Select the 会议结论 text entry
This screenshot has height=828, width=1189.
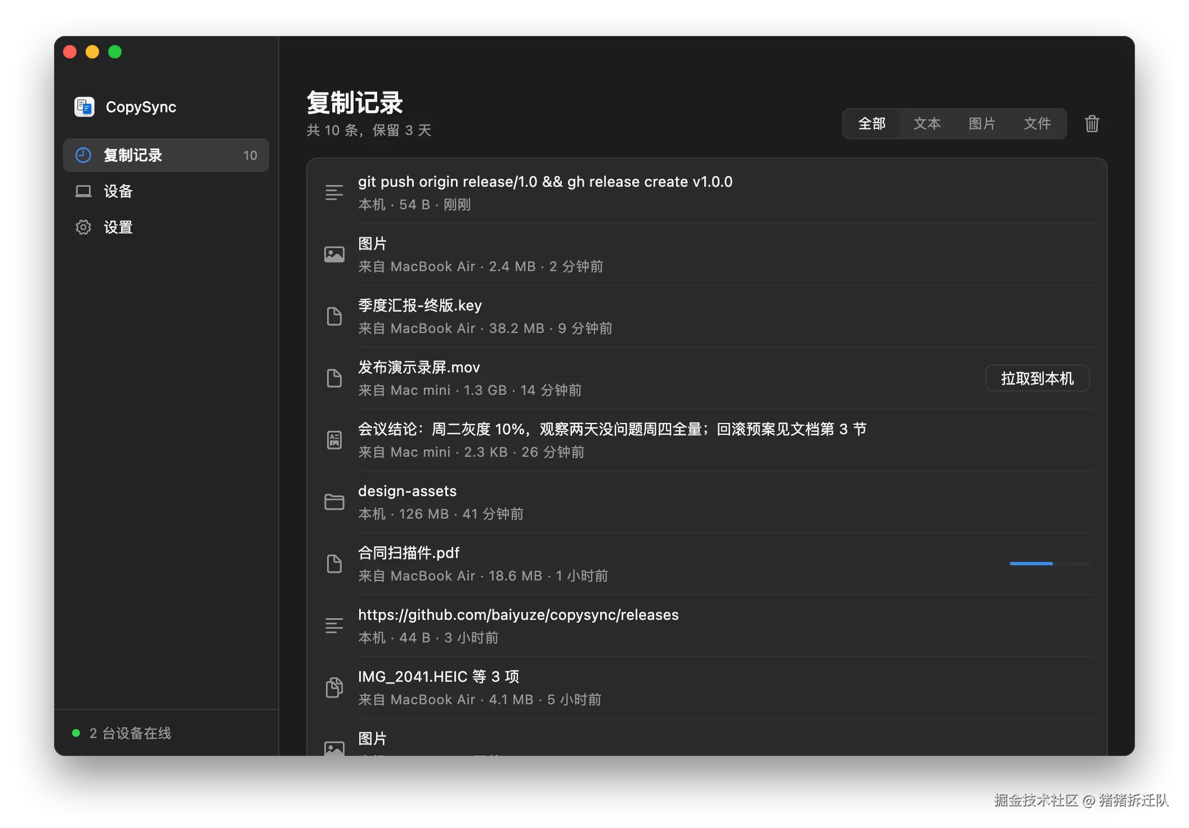coord(612,429)
